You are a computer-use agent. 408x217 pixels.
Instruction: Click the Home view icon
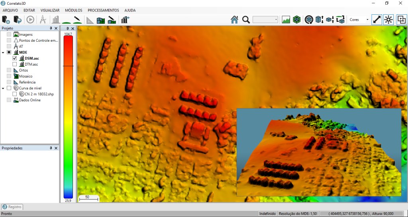[x=234, y=19]
